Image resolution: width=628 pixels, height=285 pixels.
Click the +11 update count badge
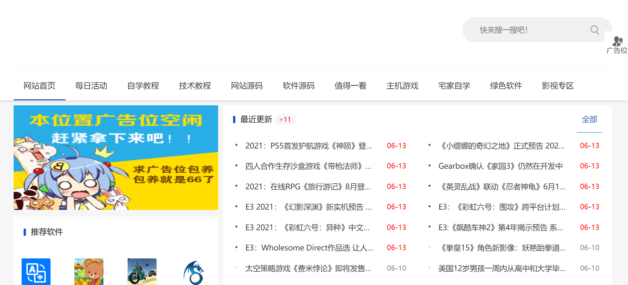coord(285,120)
